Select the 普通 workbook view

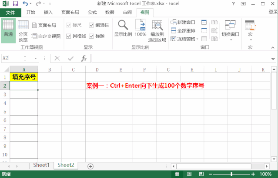tap(8, 31)
